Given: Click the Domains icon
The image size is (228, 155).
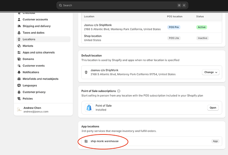Looking at the screenshot, I should click(19, 59).
